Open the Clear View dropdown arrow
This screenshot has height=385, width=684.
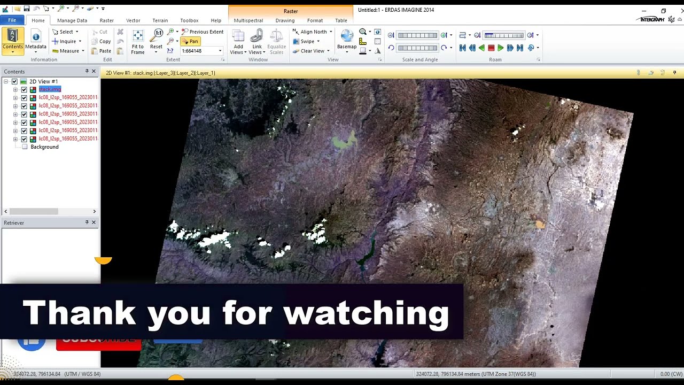[328, 51]
